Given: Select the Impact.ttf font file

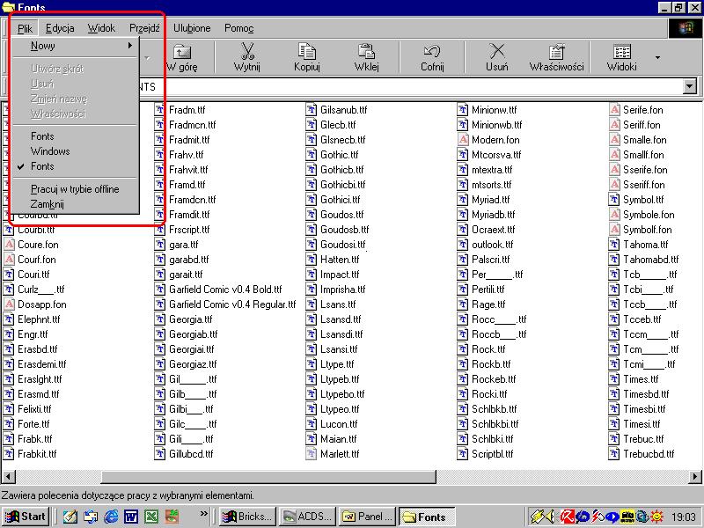Looking at the screenshot, I should click(335, 275).
